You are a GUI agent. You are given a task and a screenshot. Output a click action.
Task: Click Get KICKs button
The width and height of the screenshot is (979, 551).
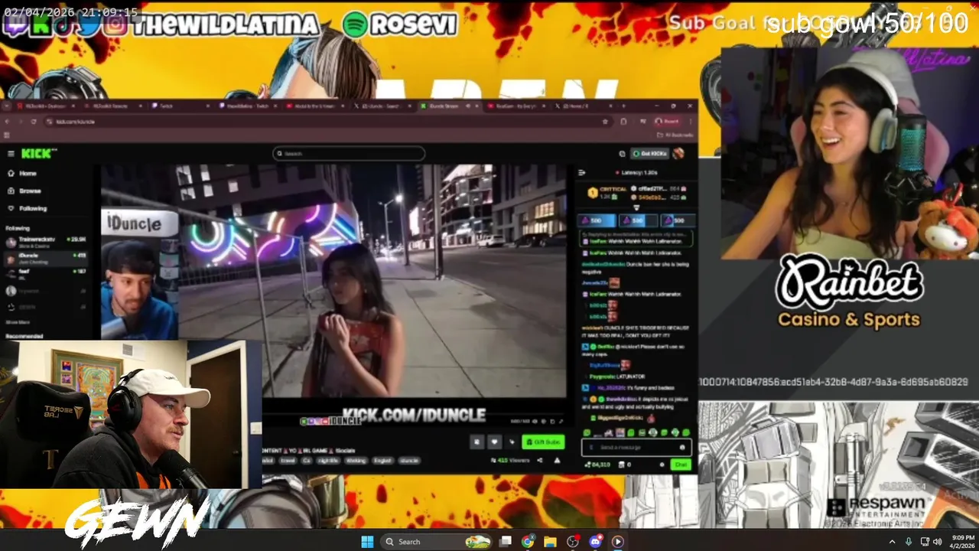pos(650,154)
